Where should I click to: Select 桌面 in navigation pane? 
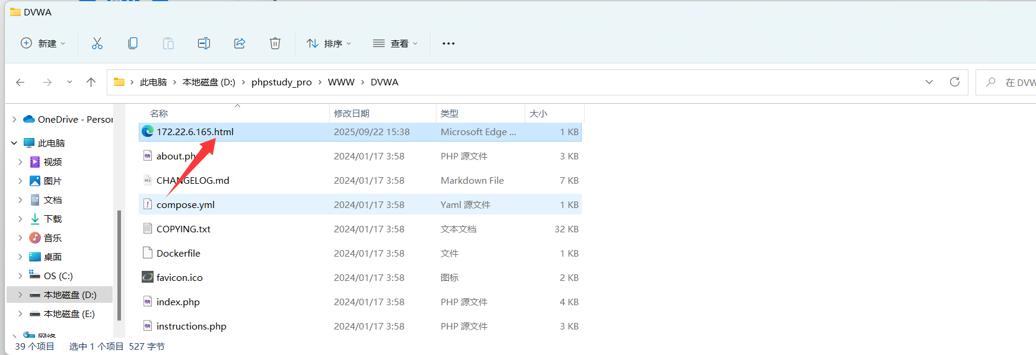(52, 257)
